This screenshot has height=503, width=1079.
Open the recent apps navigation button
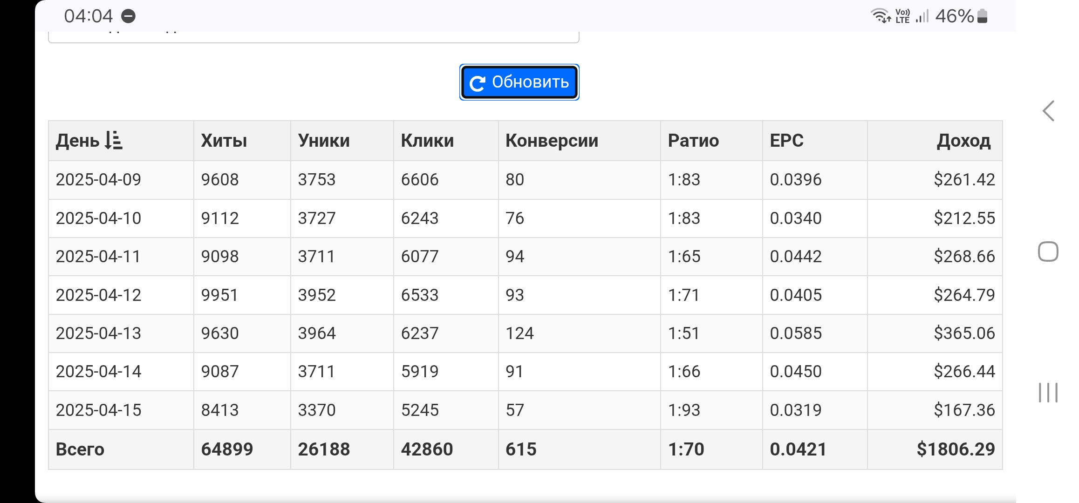click(x=1048, y=393)
